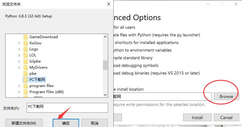The width and height of the screenshot is (242, 127).
Task: Expand the Logs folder node
Action: coord(19,49)
